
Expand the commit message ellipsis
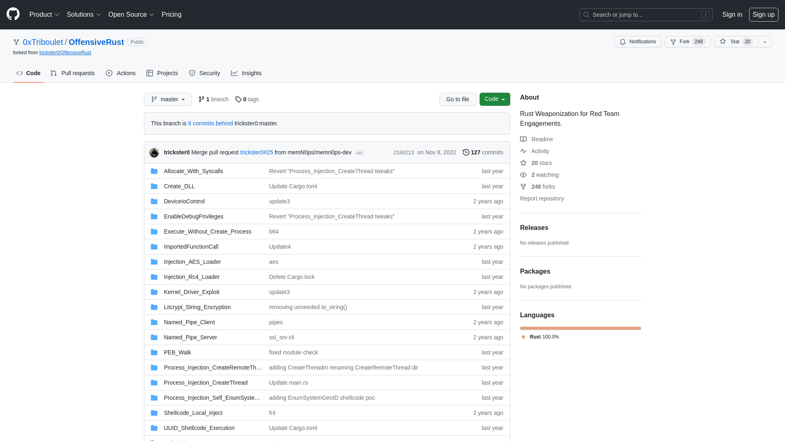[x=359, y=153]
